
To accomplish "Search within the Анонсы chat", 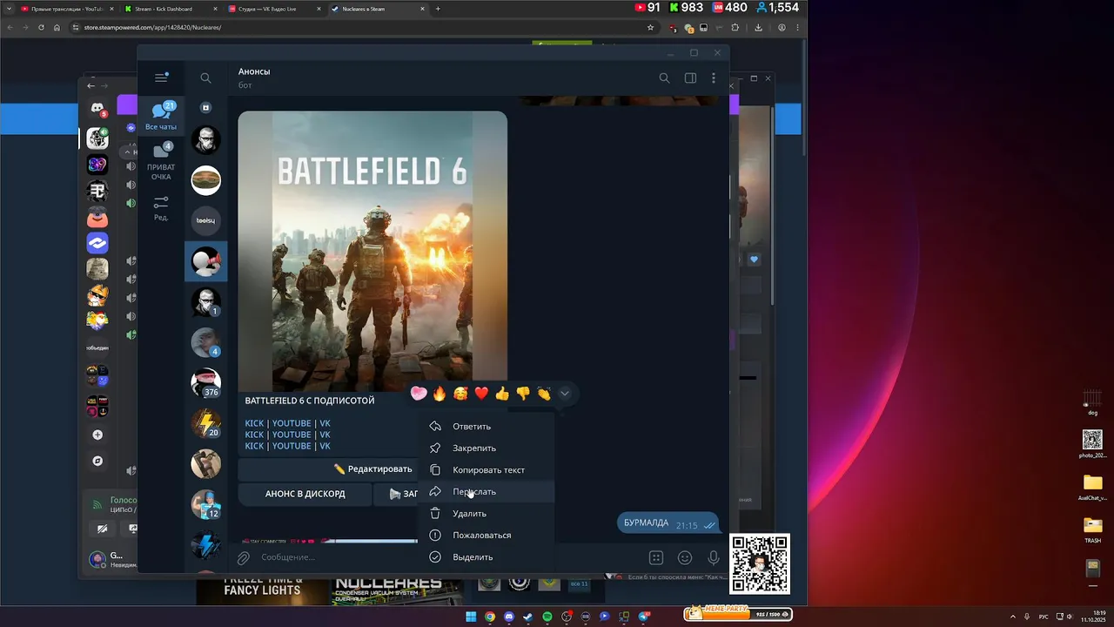I will (x=664, y=78).
